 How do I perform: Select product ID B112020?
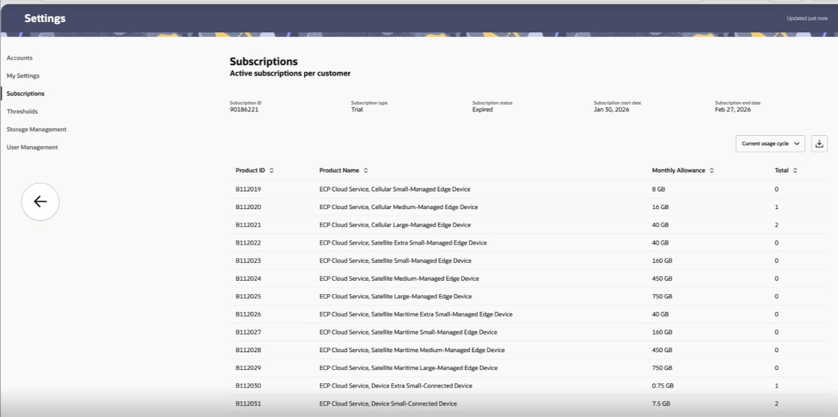tap(248, 207)
